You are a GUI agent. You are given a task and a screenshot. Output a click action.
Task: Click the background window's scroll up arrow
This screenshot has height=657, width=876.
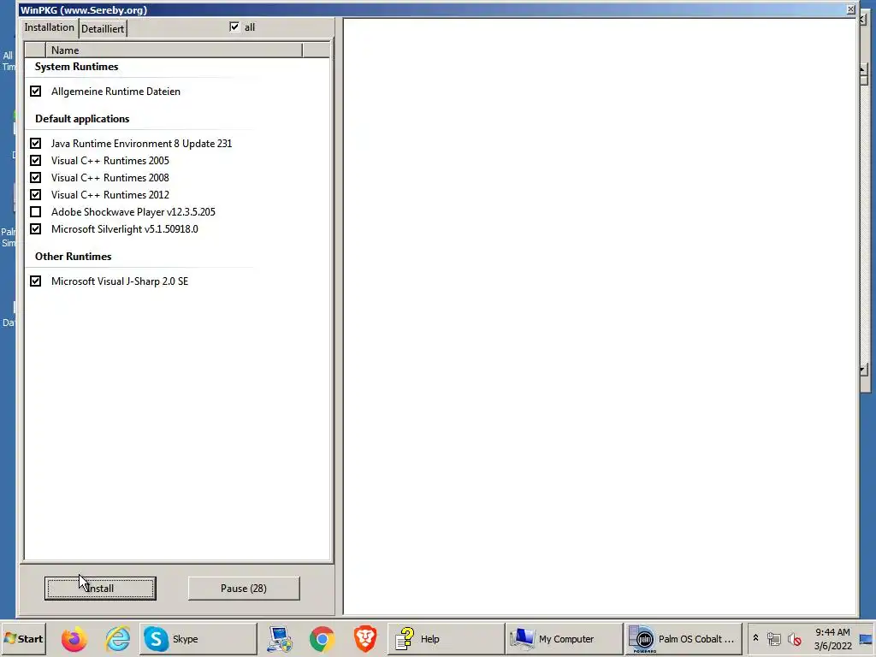click(864, 68)
